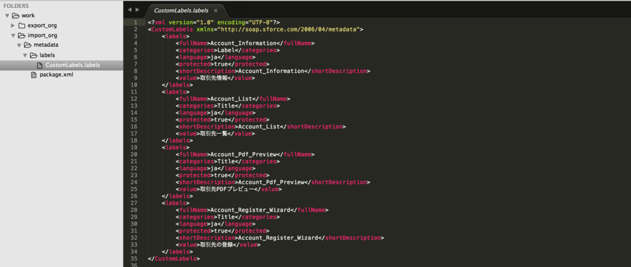The height and width of the screenshot is (267, 631).
Task: Click line number 35 in the gutter
Action: (134, 258)
